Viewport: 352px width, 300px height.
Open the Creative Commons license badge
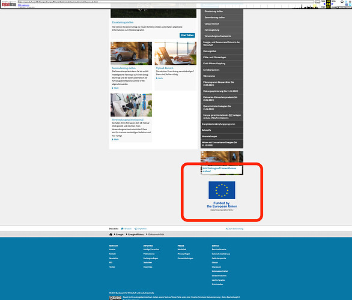coord(115,298)
